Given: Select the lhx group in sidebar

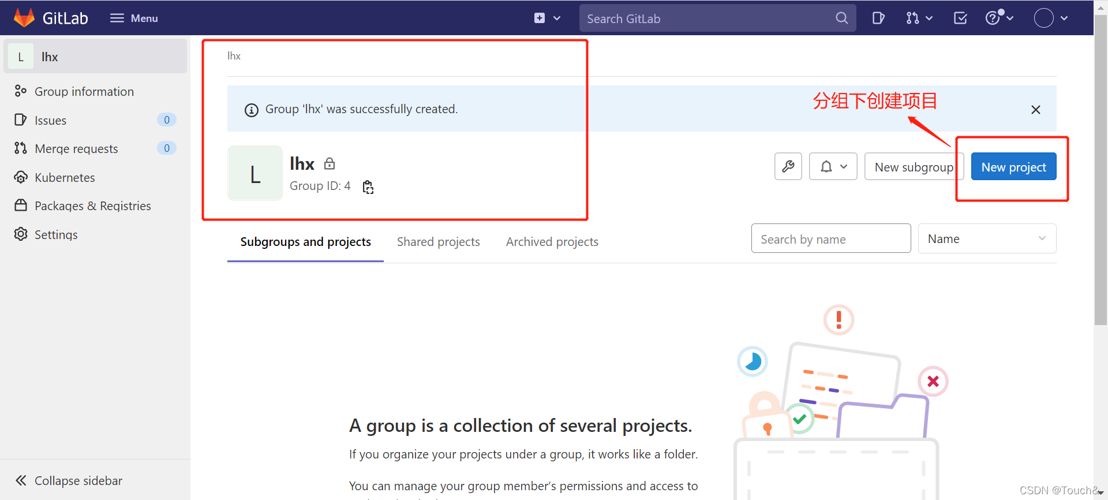Looking at the screenshot, I should [95, 57].
